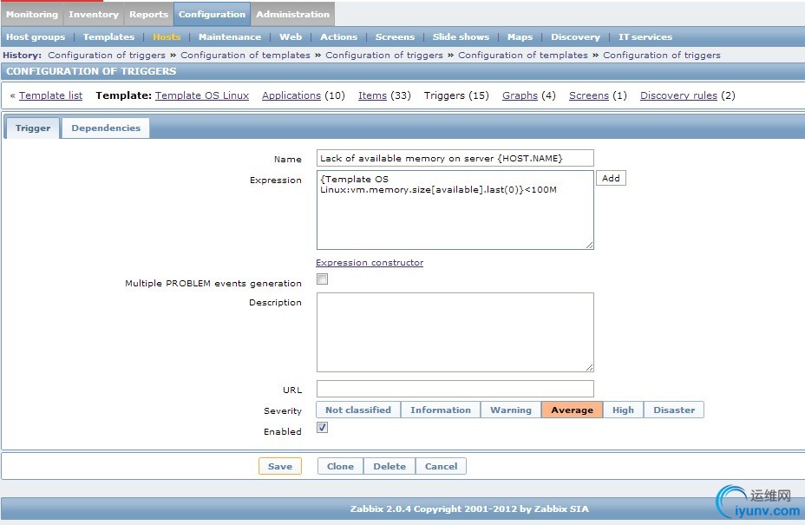Viewport: 805px width, 525px height.
Task: Open the Discovery submenu item
Action: point(575,37)
